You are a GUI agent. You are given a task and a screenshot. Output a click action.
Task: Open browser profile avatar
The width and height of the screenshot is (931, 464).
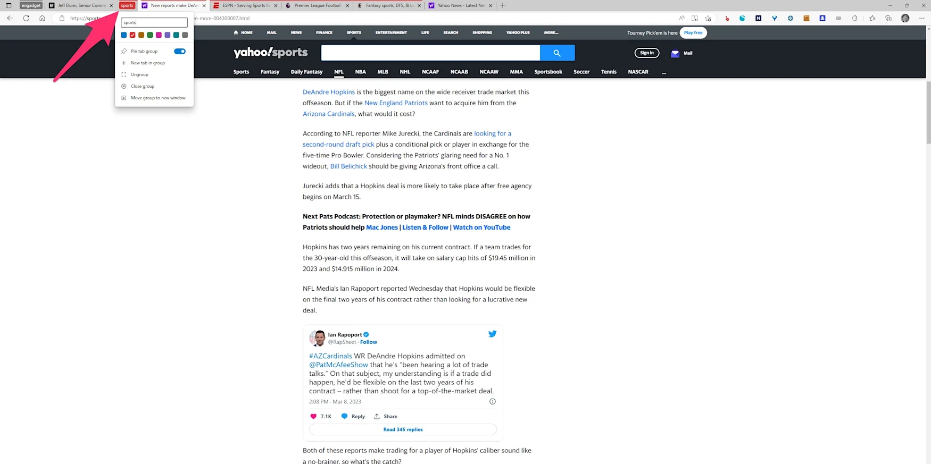click(905, 18)
